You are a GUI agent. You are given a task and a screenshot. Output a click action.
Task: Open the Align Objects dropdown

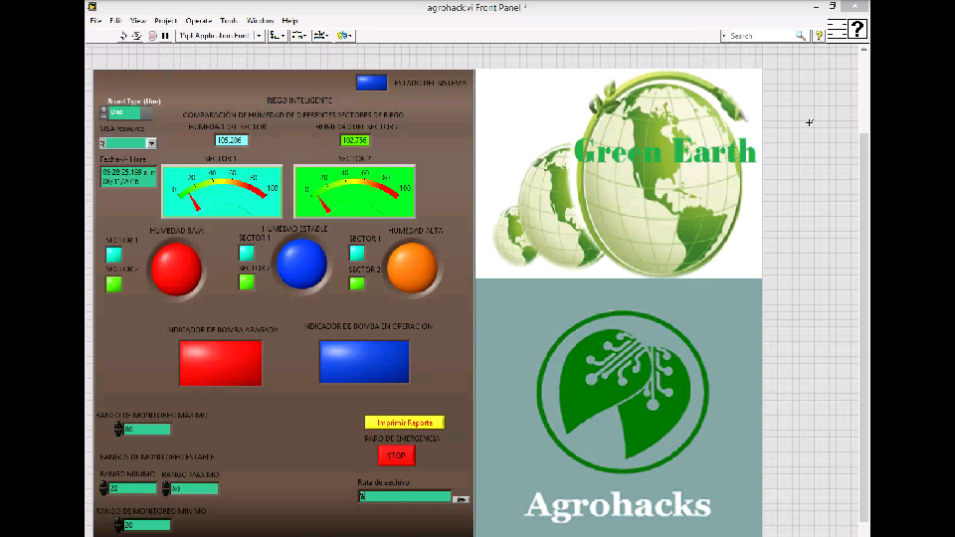coord(278,36)
